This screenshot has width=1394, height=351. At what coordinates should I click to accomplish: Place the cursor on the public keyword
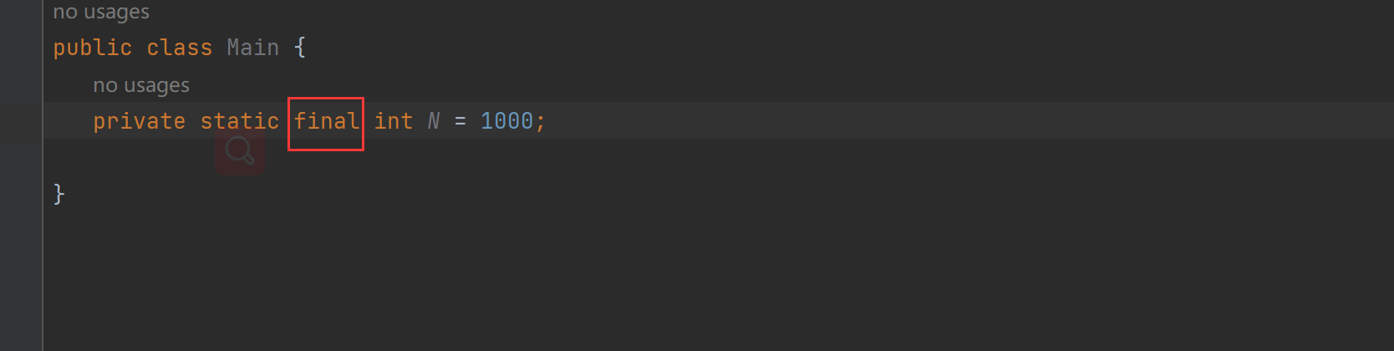pos(93,48)
